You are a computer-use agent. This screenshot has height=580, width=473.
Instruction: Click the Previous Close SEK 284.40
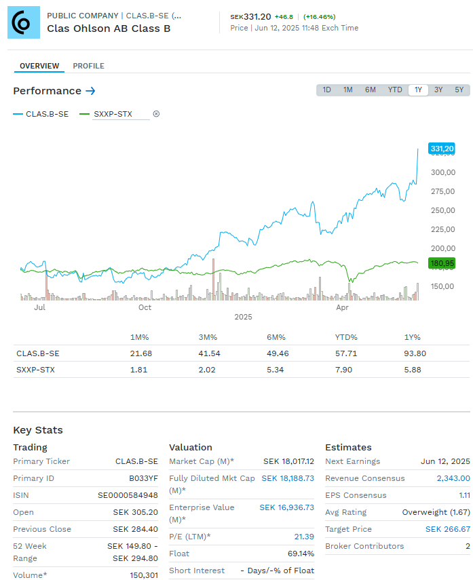pyautogui.click(x=136, y=529)
